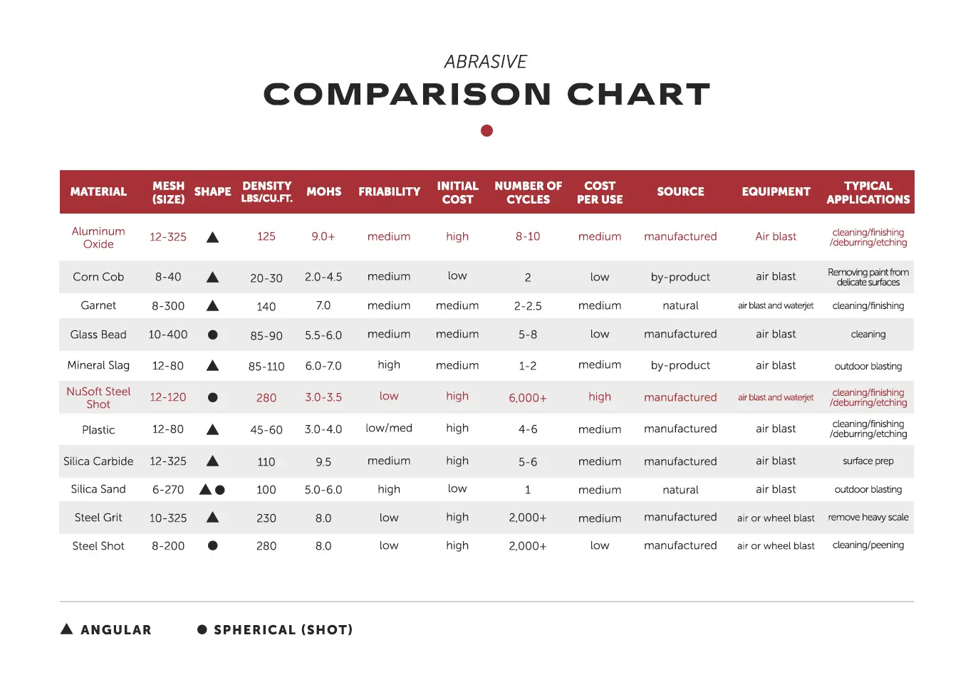Image resolution: width=973 pixels, height=687 pixels.
Task: Click the Angular legend triangle icon
Action: pyautogui.click(x=67, y=629)
